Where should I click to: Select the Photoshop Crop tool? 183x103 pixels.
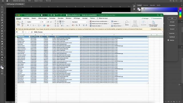(2, 17)
